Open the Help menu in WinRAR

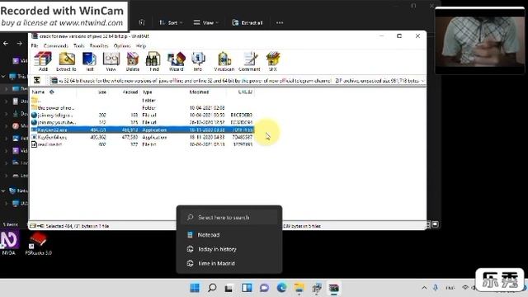pyautogui.click(x=141, y=45)
